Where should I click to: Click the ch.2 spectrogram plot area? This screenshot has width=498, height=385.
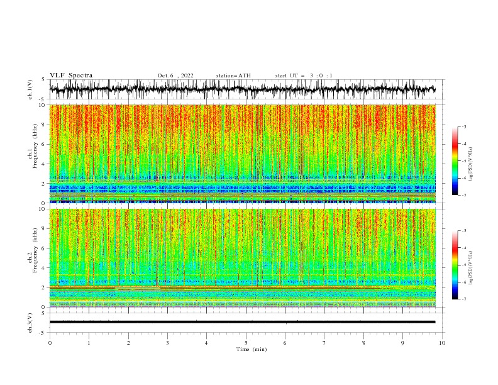coord(242,258)
